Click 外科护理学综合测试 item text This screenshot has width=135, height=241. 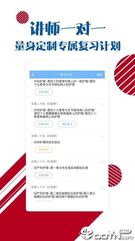click(x=47, y=142)
